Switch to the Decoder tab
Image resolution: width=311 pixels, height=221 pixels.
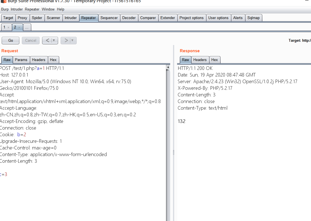click(x=129, y=18)
